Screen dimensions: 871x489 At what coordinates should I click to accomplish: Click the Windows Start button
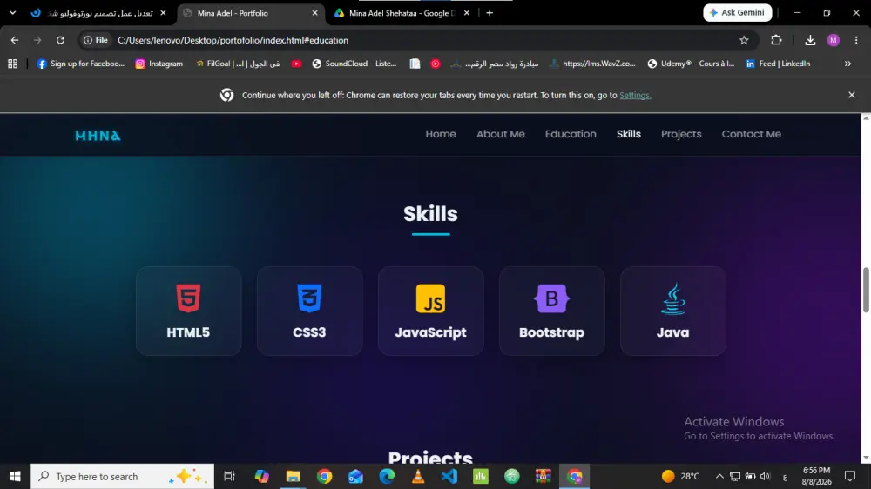[15, 476]
